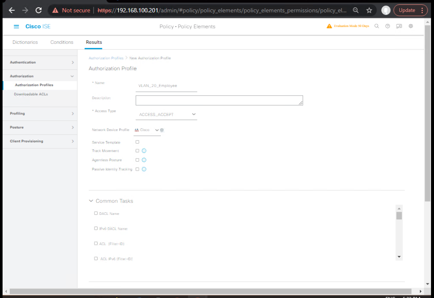Image resolution: width=434 pixels, height=298 pixels.
Task: Switch to the Conditions tab
Action: (x=62, y=42)
